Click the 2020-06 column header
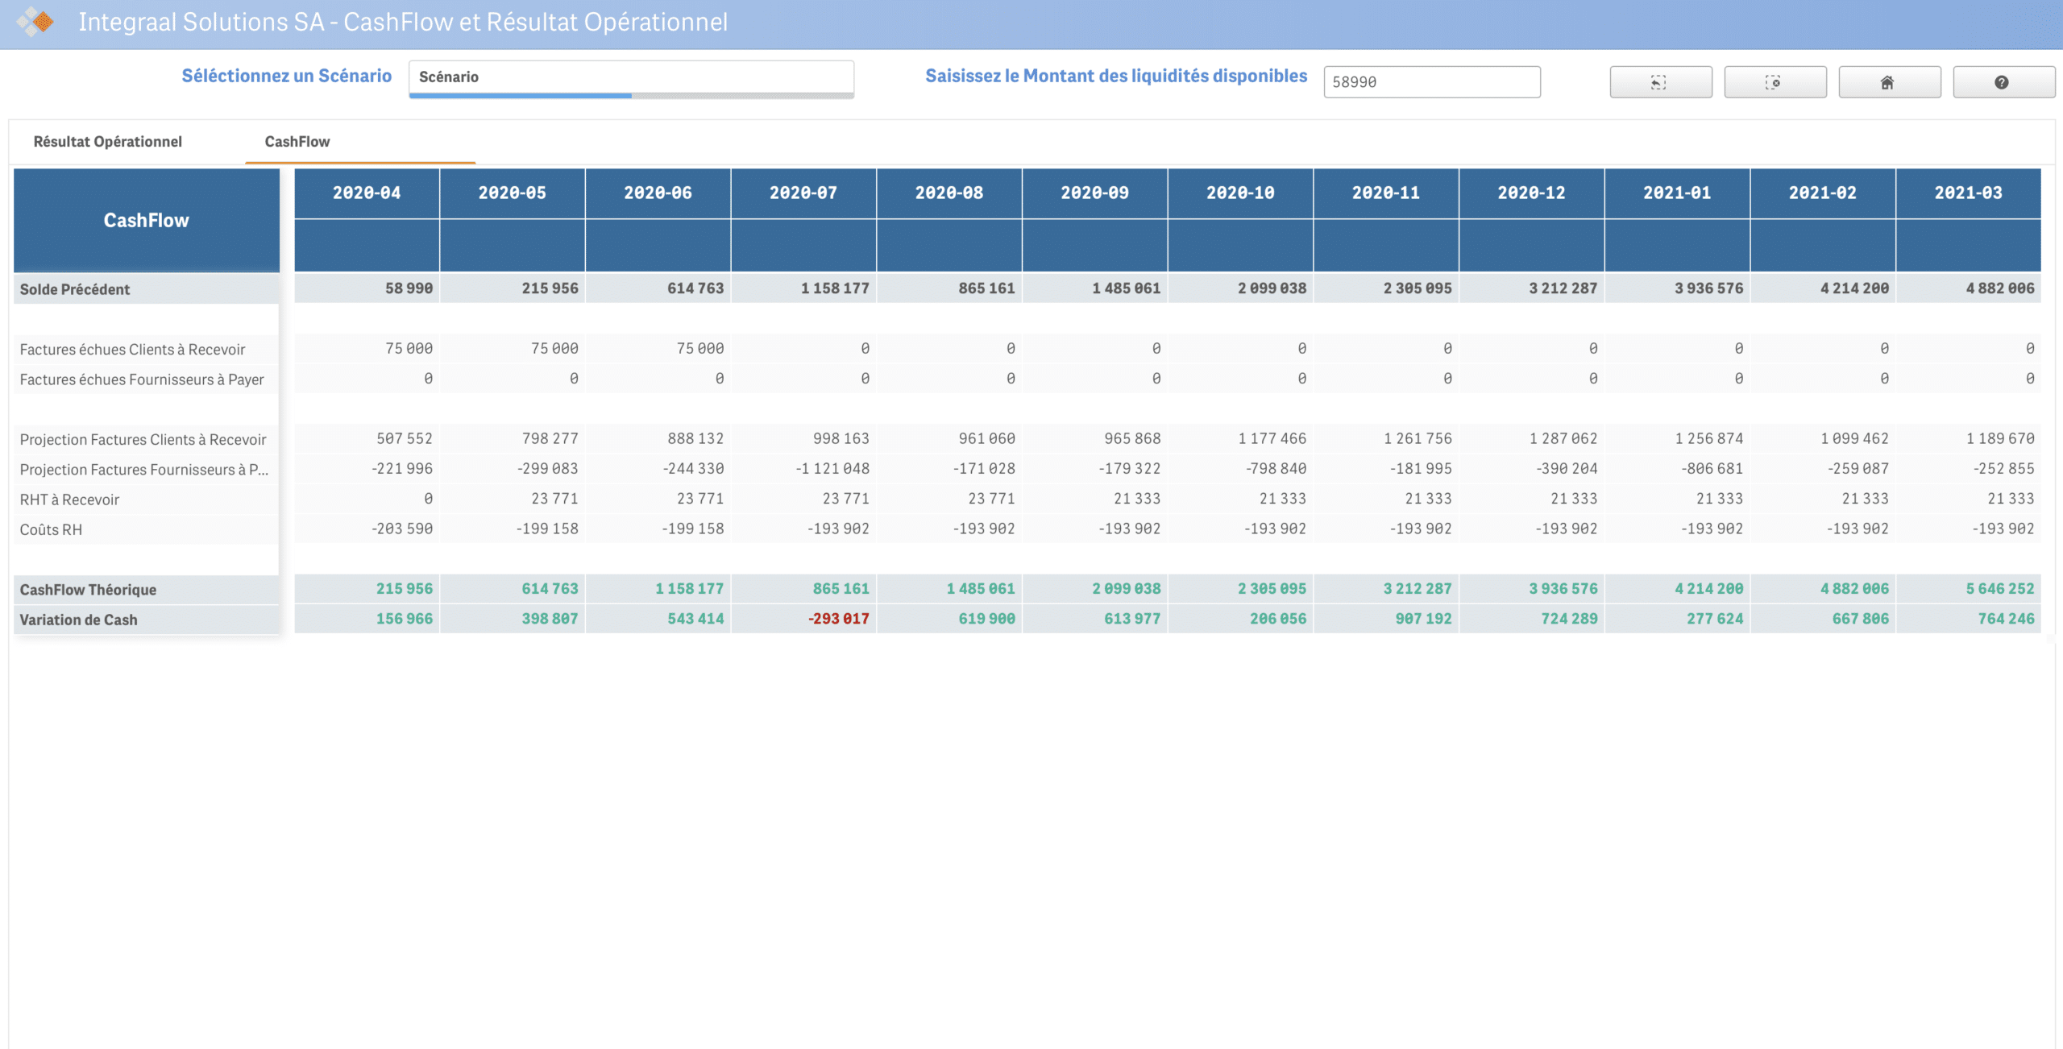This screenshot has height=1049, width=2063. point(658,193)
